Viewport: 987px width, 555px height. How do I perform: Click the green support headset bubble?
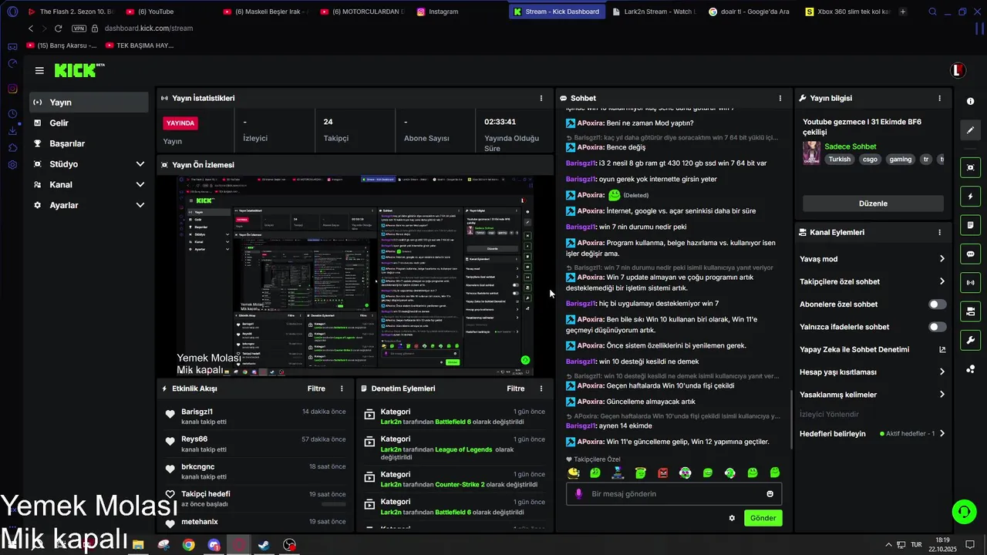coord(963,511)
